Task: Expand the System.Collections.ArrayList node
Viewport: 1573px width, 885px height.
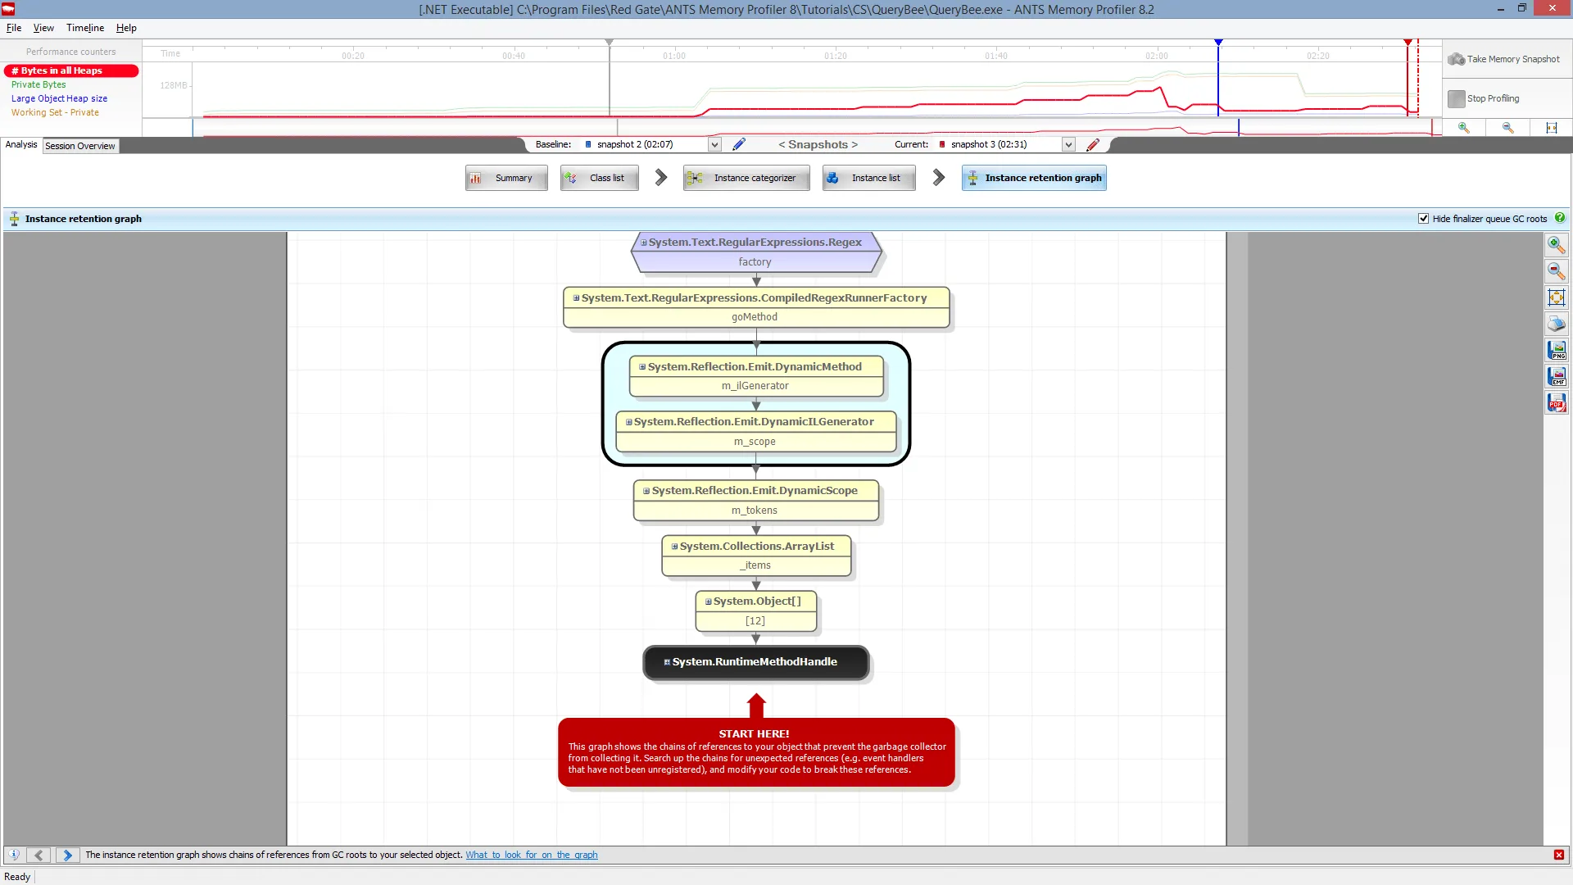Action: click(674, 547)
